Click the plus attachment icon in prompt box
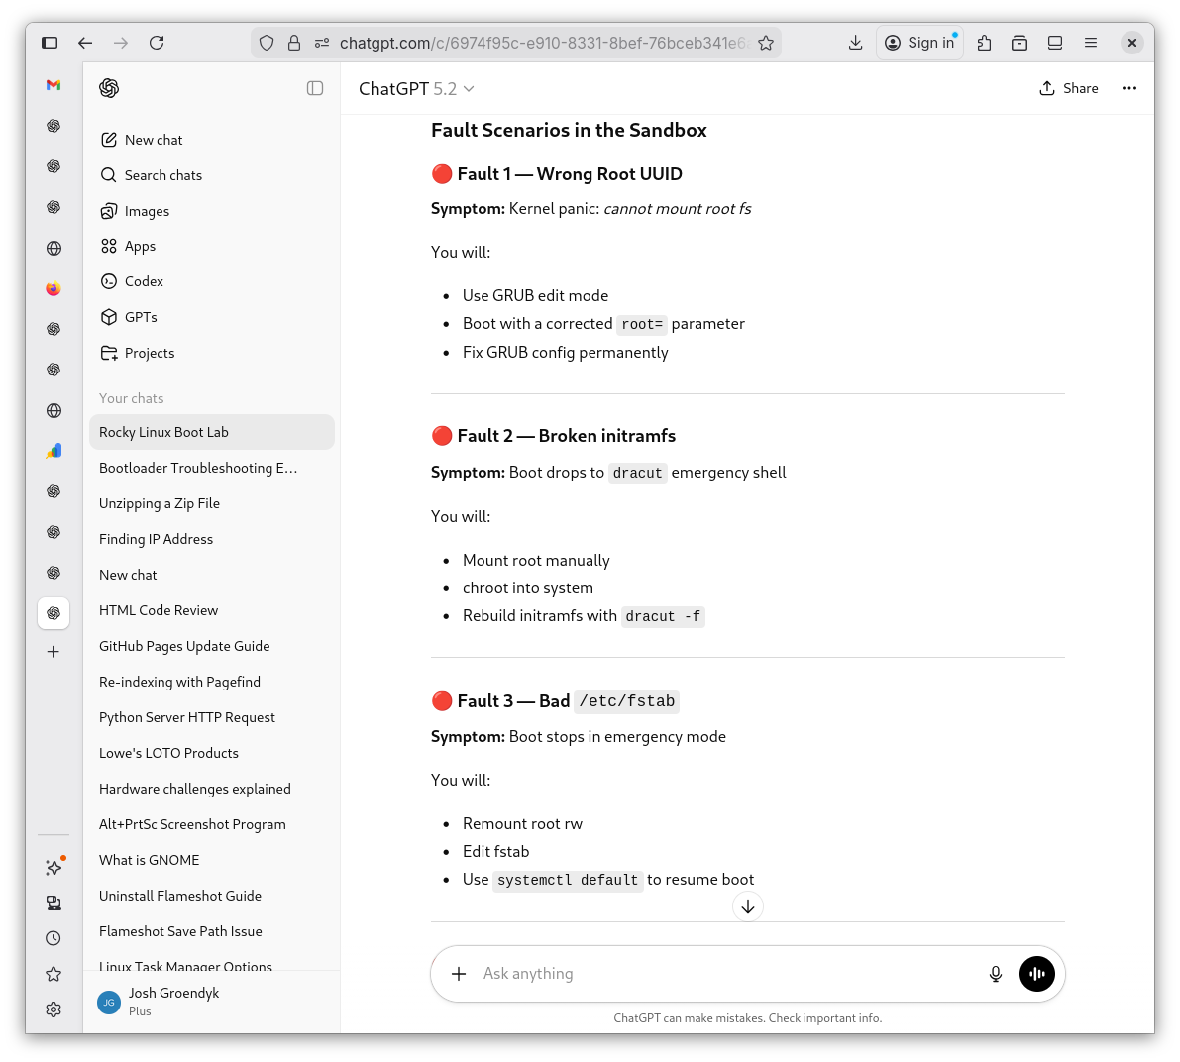The width and height of the screenshot is (1180, 1062). click(x=459, y=974)
